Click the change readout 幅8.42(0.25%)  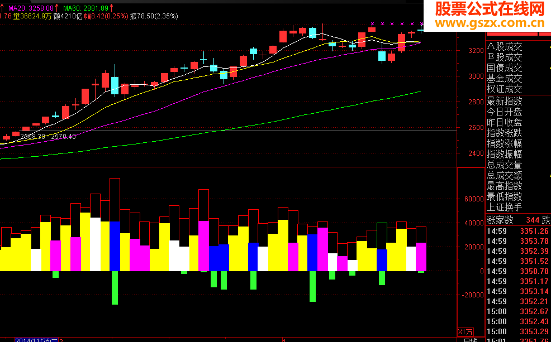(107, 16)
